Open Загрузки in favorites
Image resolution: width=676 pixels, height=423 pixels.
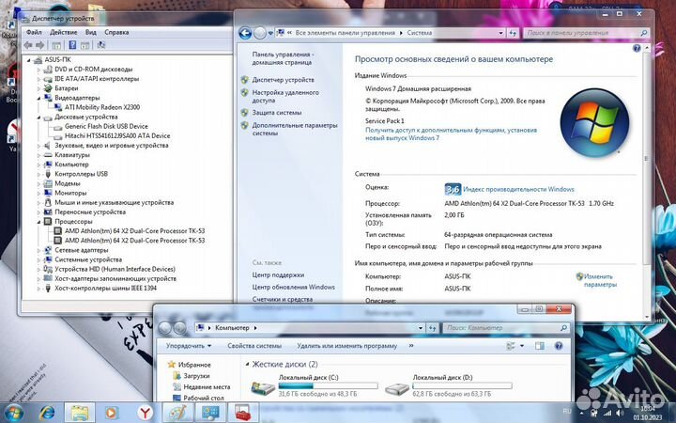coord(196,376)
